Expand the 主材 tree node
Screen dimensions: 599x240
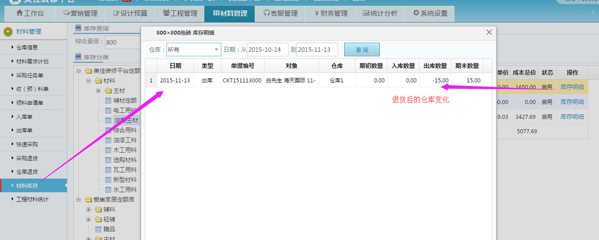98,91
